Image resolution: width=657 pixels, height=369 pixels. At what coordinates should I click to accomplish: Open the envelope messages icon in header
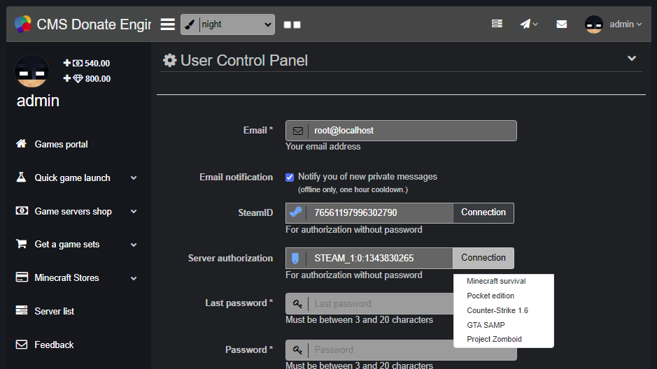[x=561, y=24]
